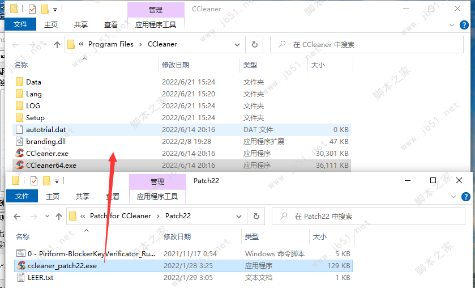
Task: Select CCleaner64.exe application icon
Action: [20, 165]
